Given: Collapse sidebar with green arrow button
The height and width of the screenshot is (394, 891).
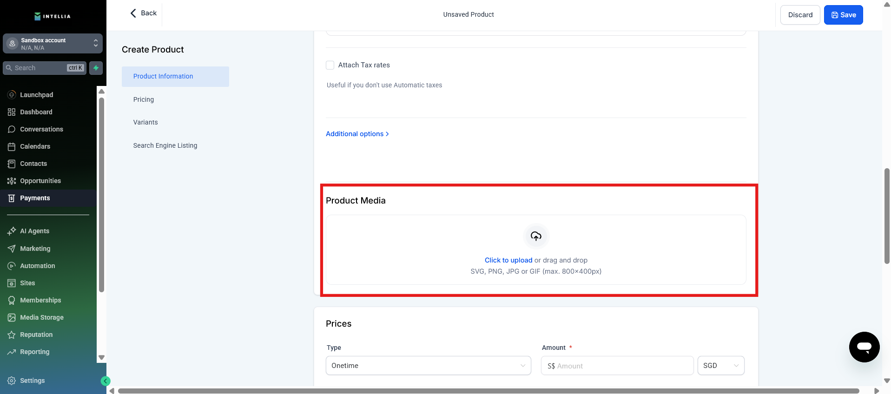Looking at the screenshot, I should pyautogui.click(x=106, y=381).
